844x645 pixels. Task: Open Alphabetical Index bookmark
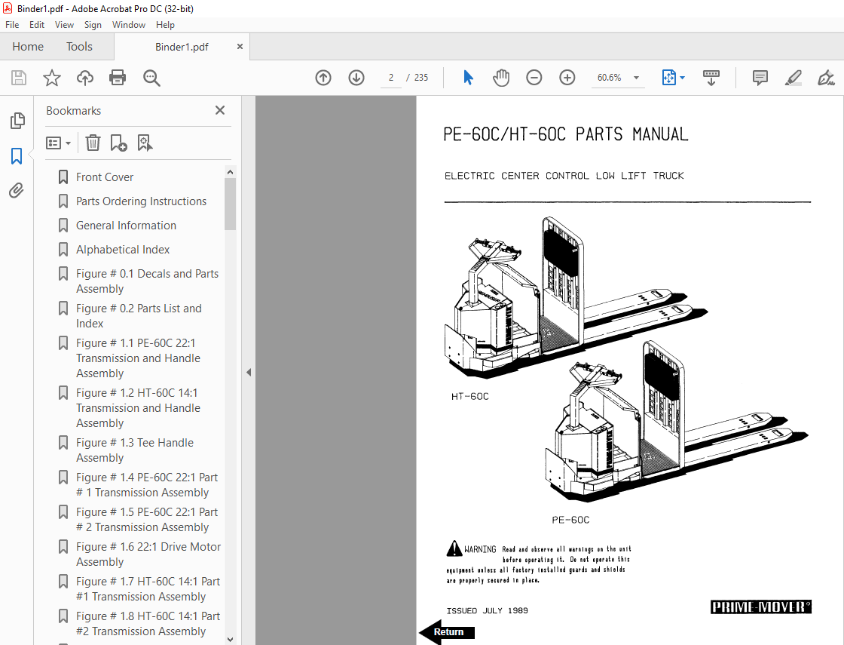[123, 250]
